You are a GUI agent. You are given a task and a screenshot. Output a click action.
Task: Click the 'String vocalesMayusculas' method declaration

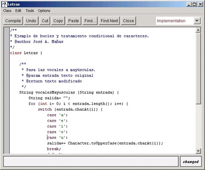(69, 92)
